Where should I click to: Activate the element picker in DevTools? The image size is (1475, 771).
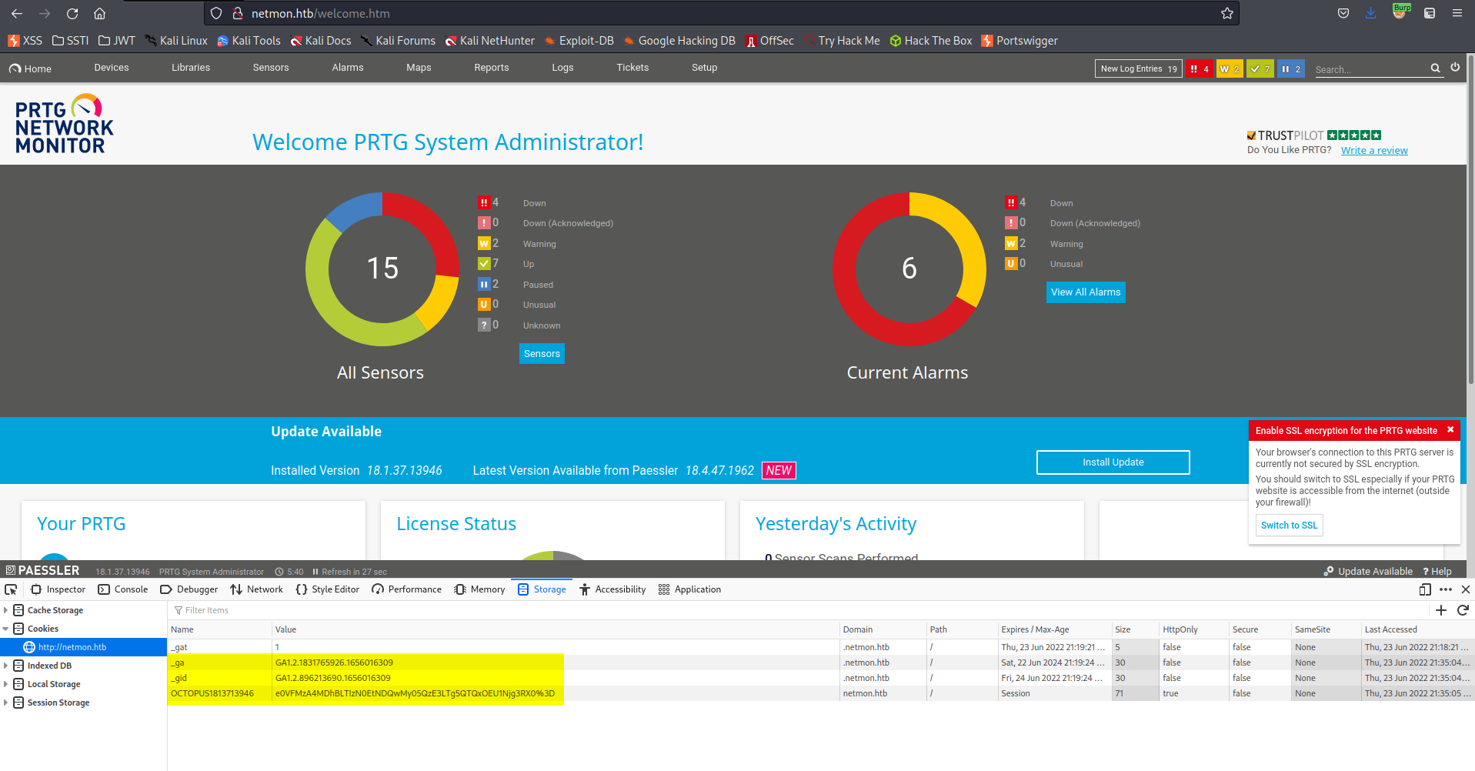(11, 589)
